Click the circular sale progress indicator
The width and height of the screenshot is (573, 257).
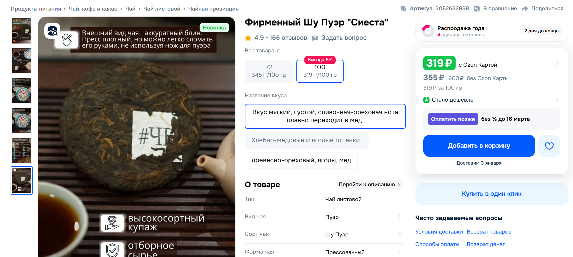tap(428, 31)
